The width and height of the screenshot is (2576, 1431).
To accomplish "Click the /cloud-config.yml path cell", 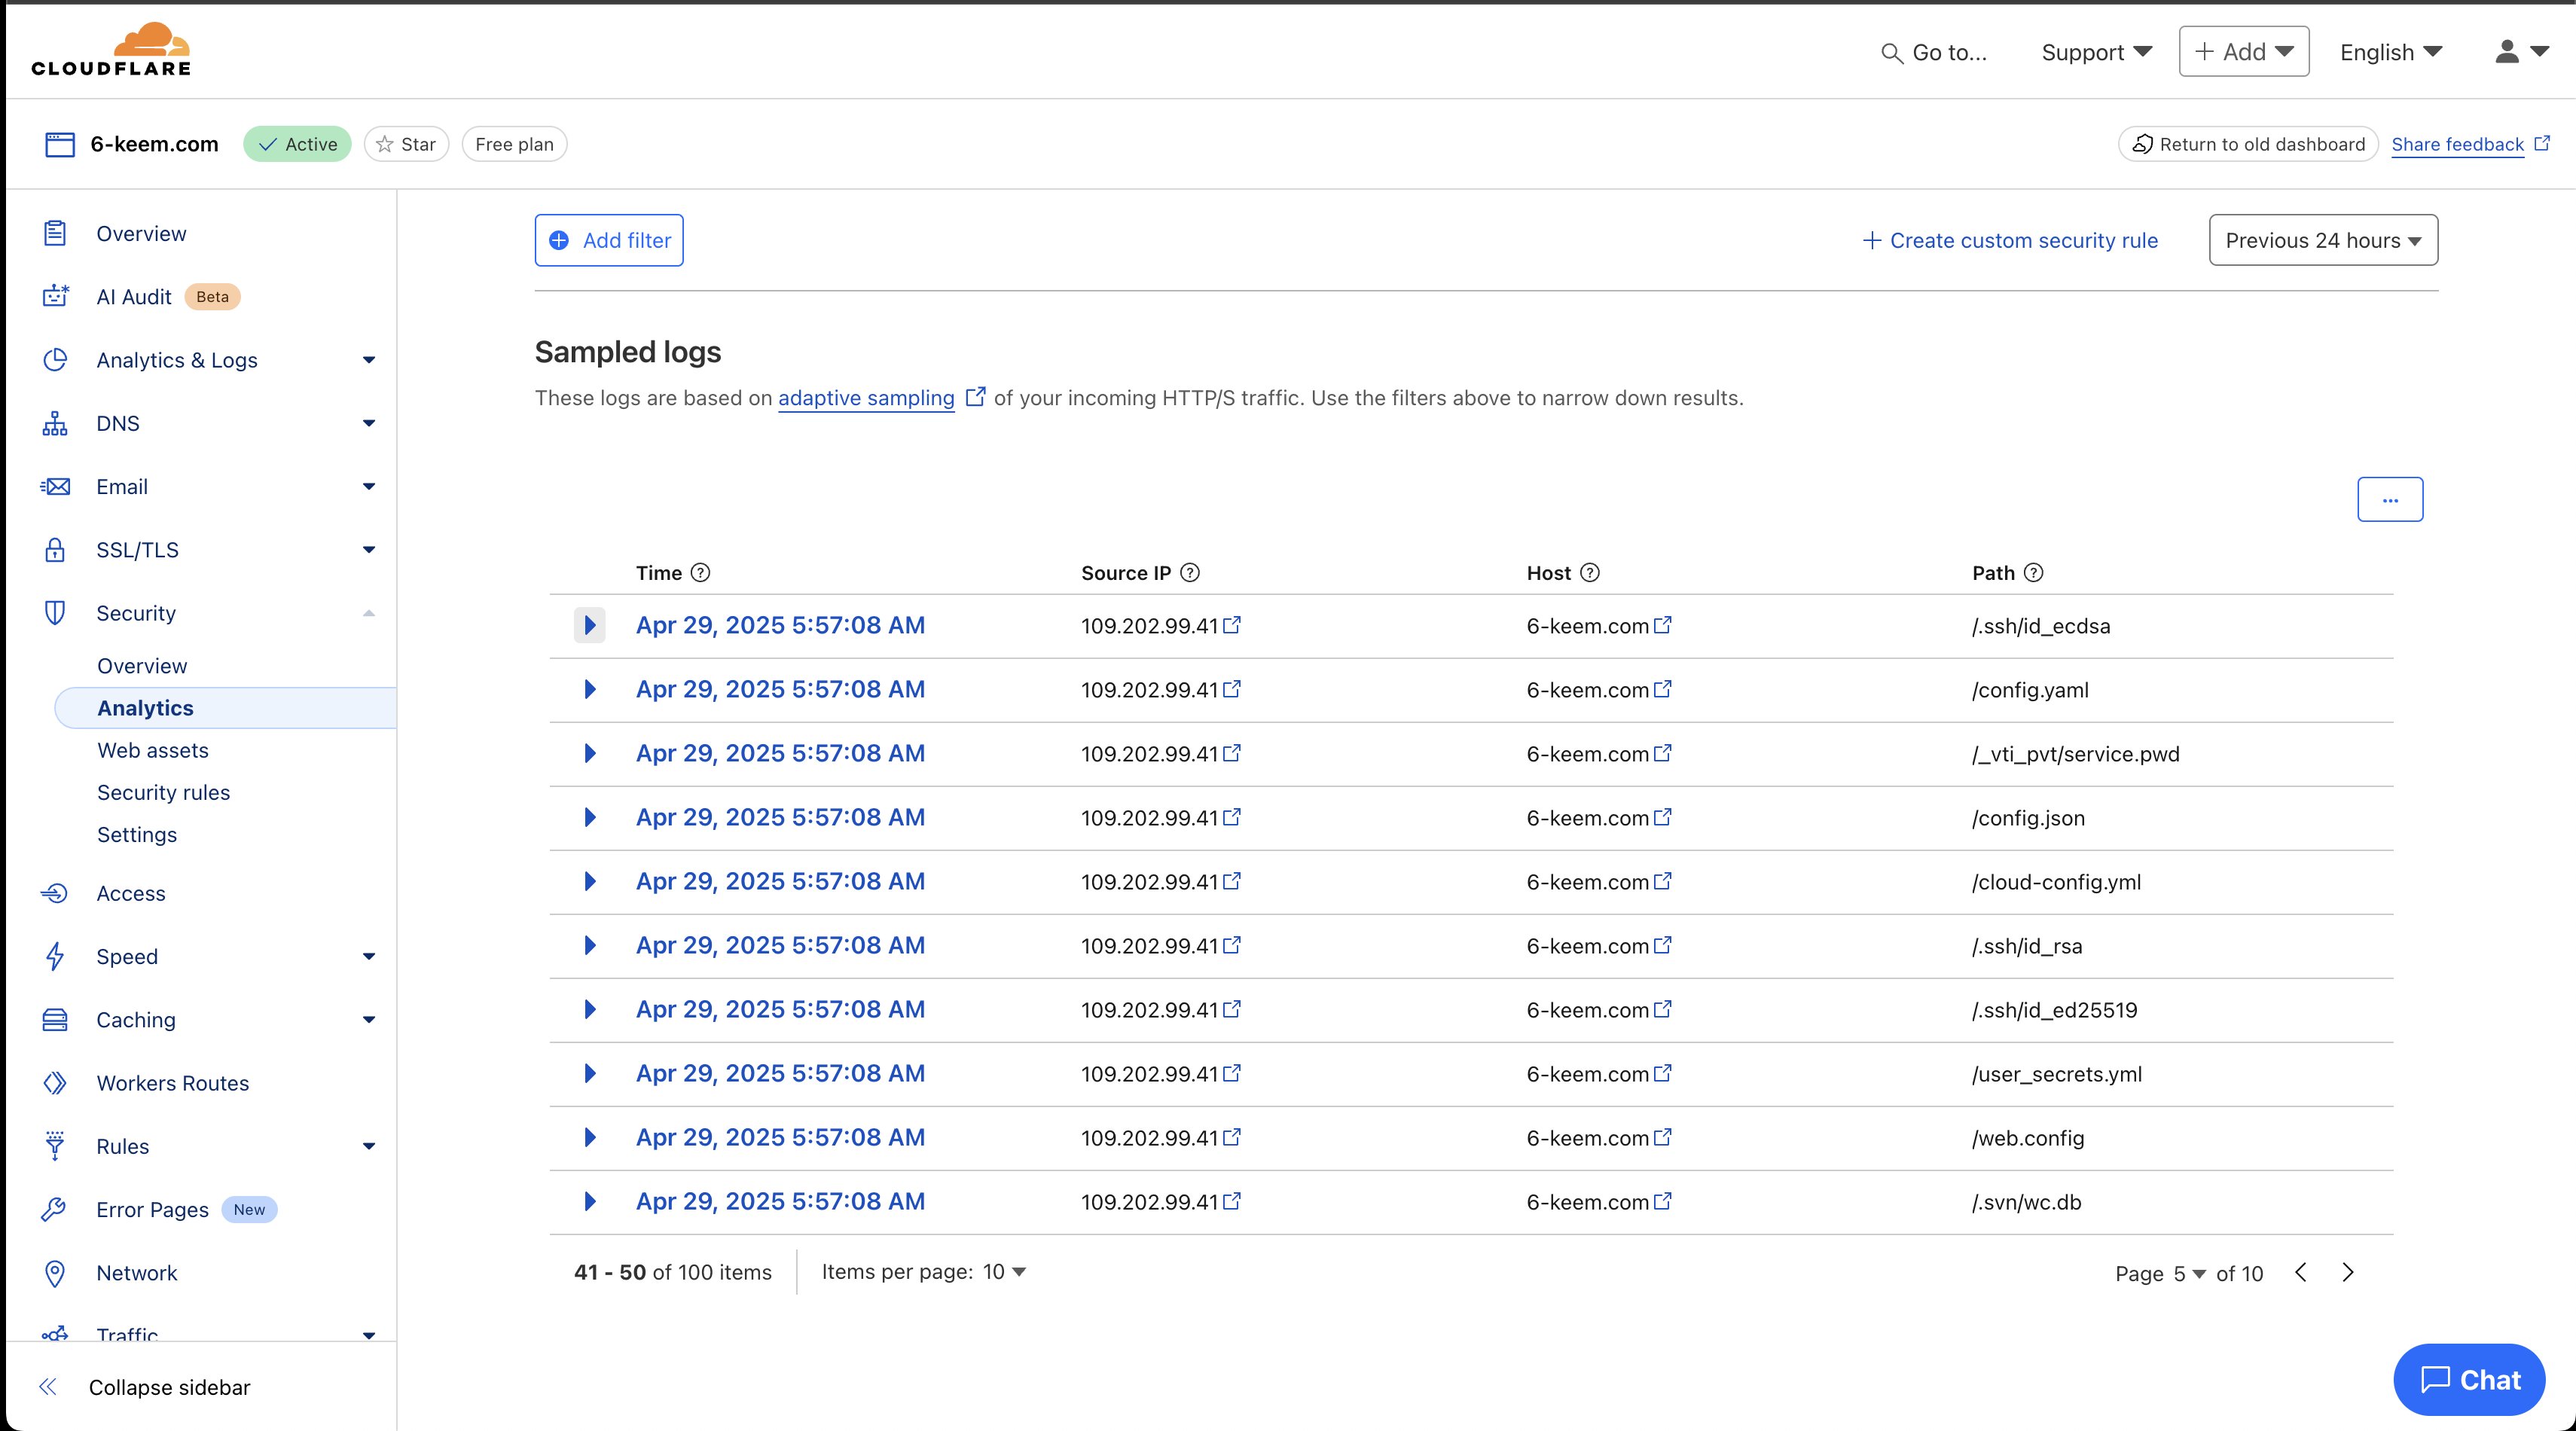I will [x=2056, y=881].
